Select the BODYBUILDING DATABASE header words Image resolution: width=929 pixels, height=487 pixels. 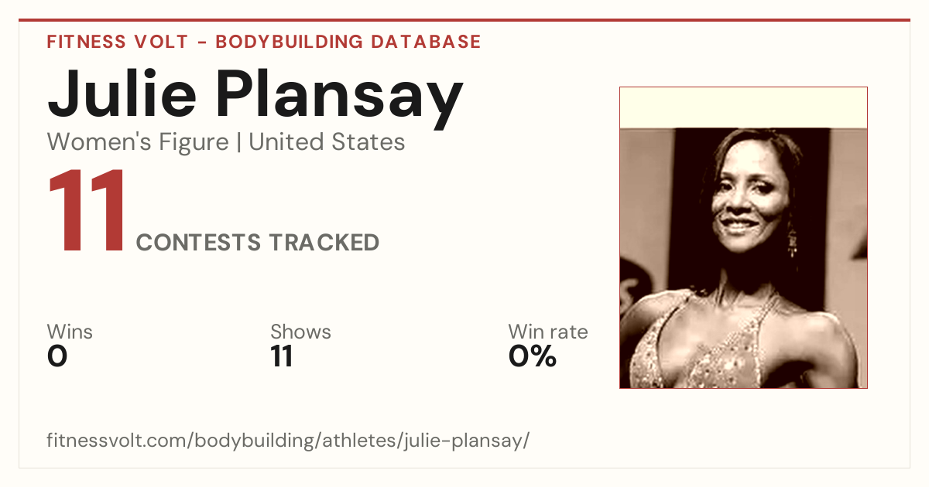tap(348, 42)
